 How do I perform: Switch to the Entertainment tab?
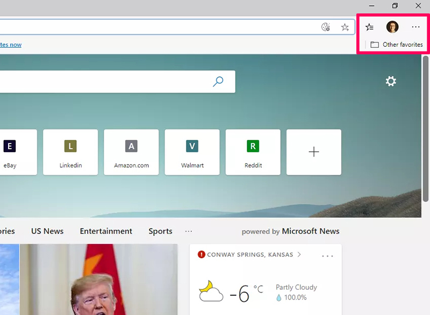point(106,231)
